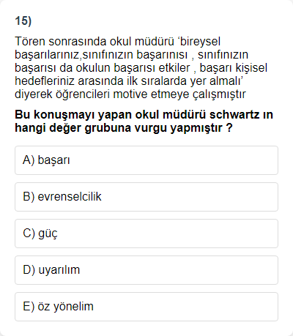293x336 pixels.
Task: Click the 'B)' letter label
Action: (x=29, y=197)
